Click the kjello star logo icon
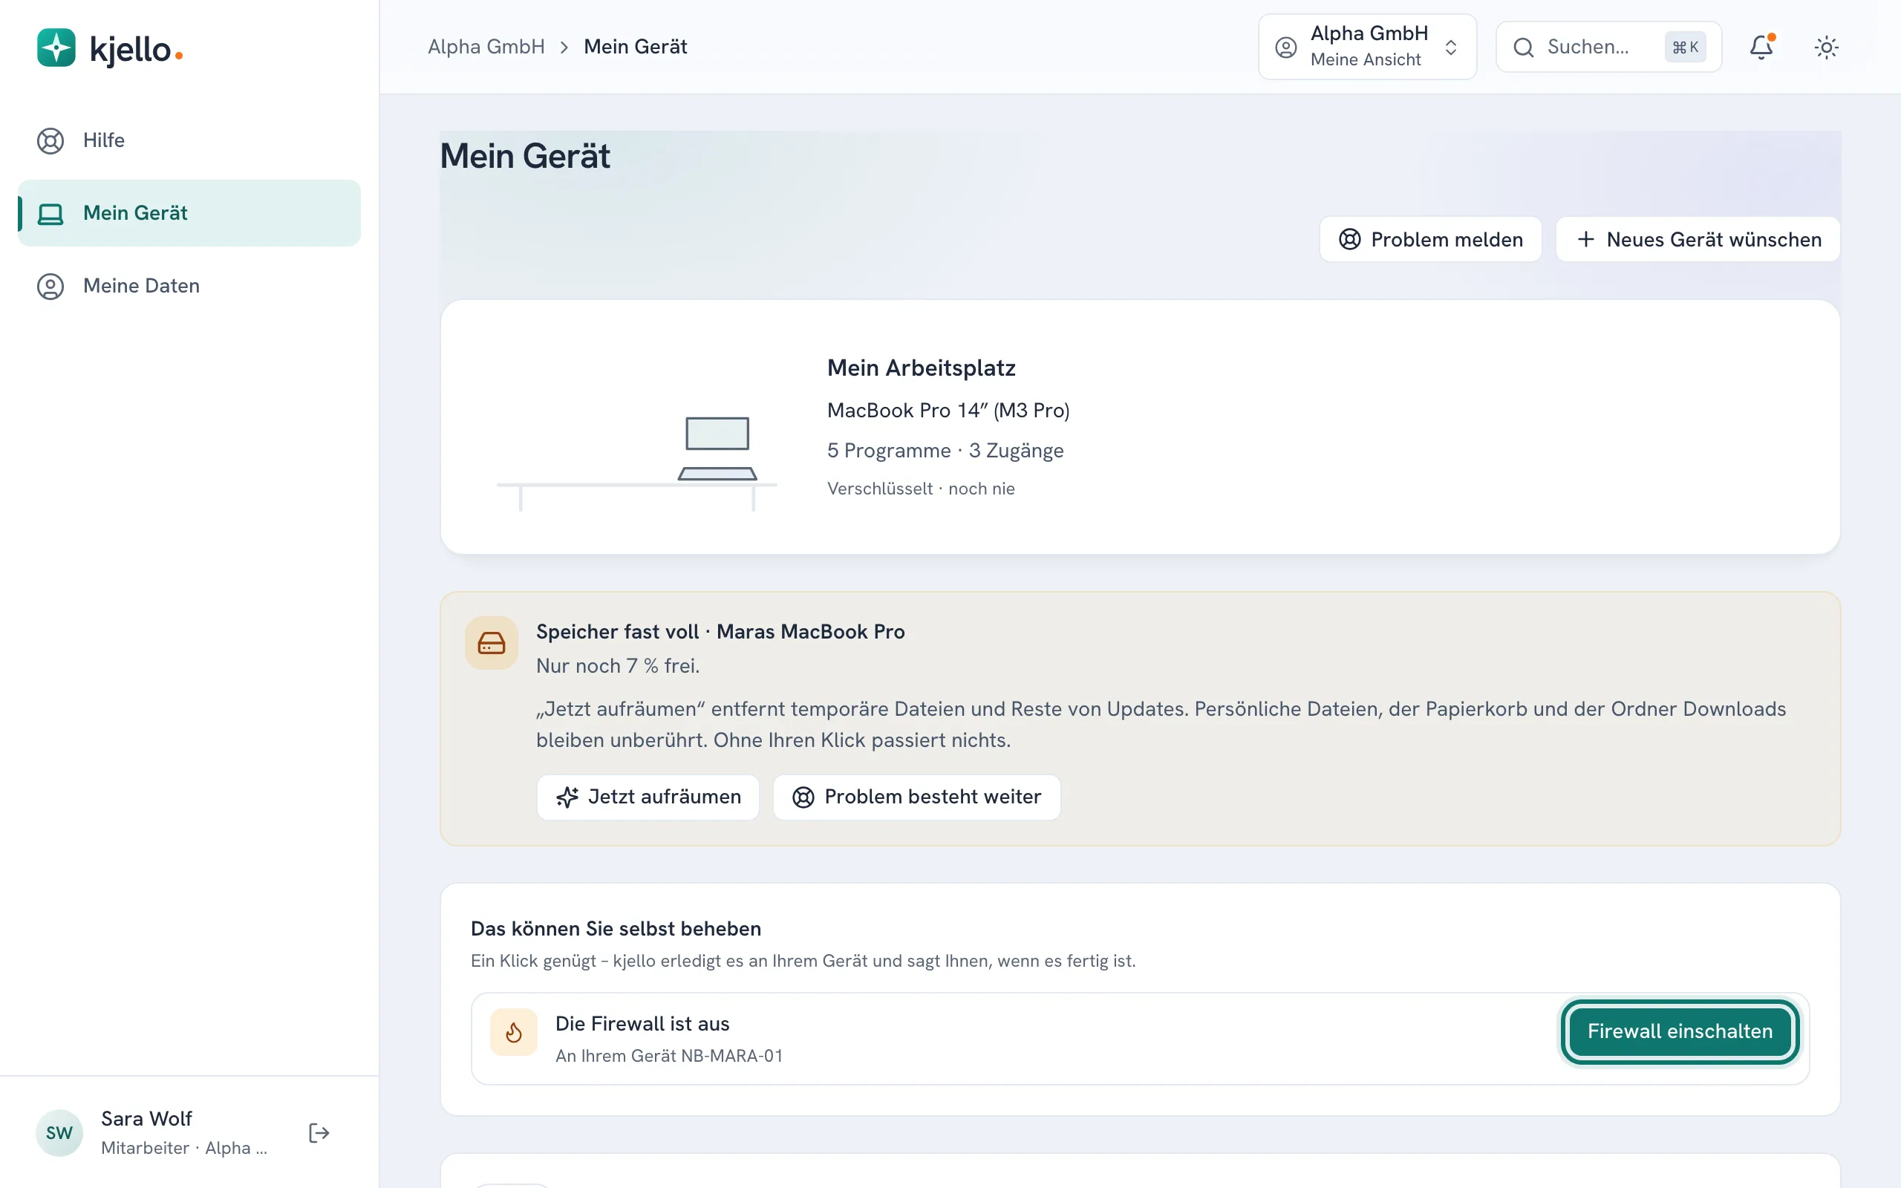 click(x=56, y=48)
